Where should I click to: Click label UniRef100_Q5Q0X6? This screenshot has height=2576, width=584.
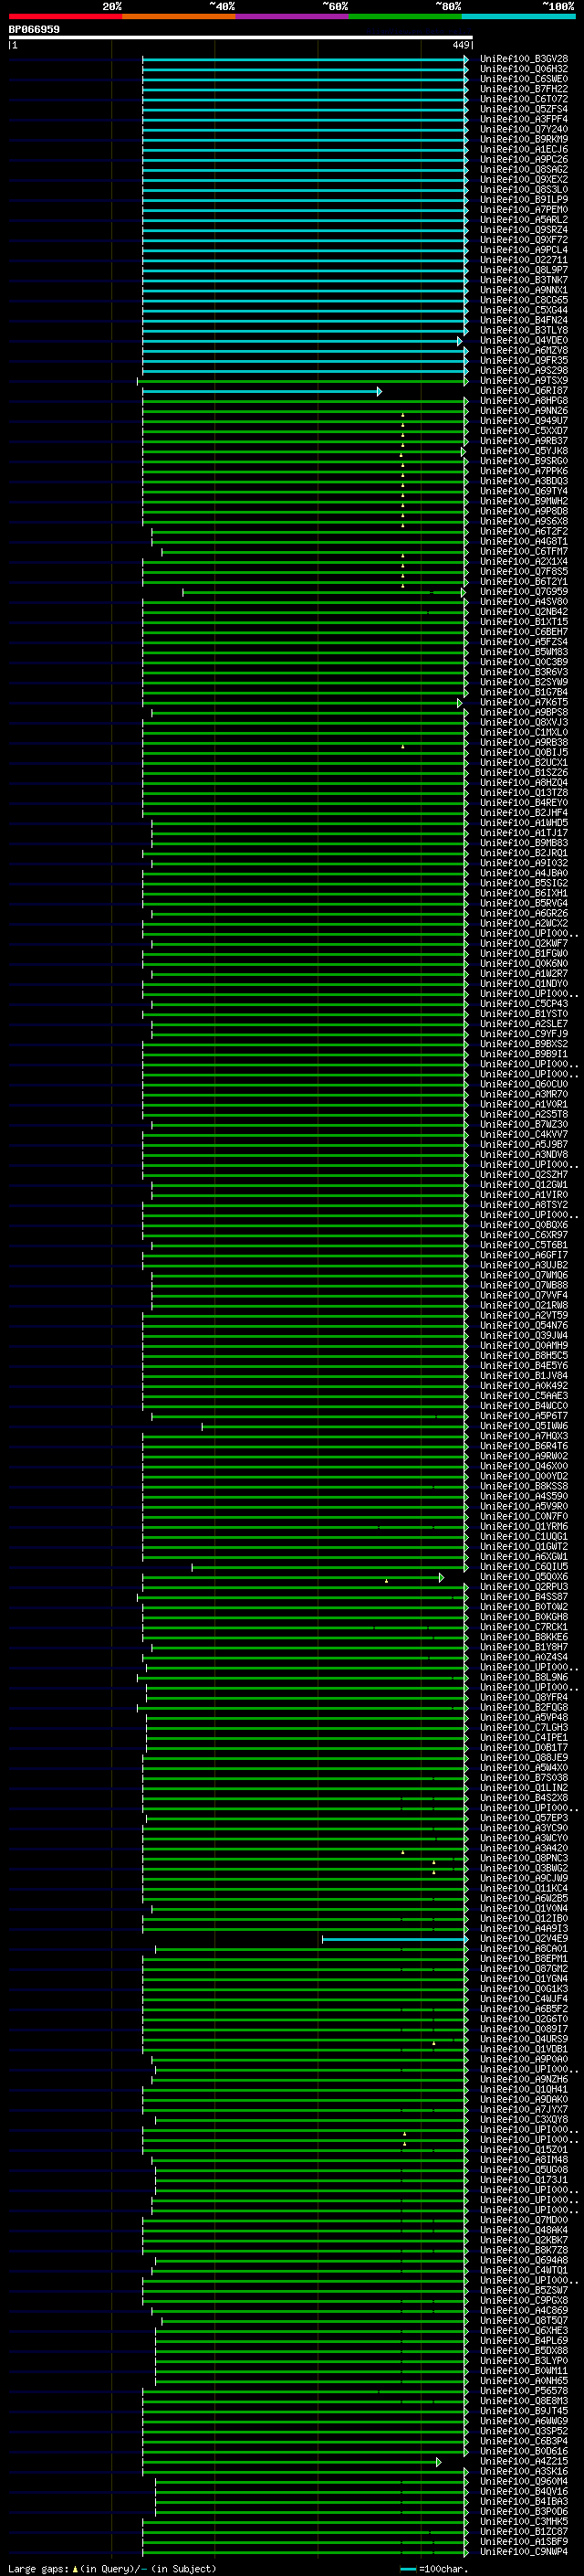tap(523, 1577)
